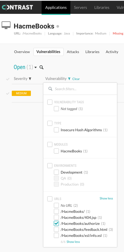Open the vulnerability search magnifier icon

[42, 67]
